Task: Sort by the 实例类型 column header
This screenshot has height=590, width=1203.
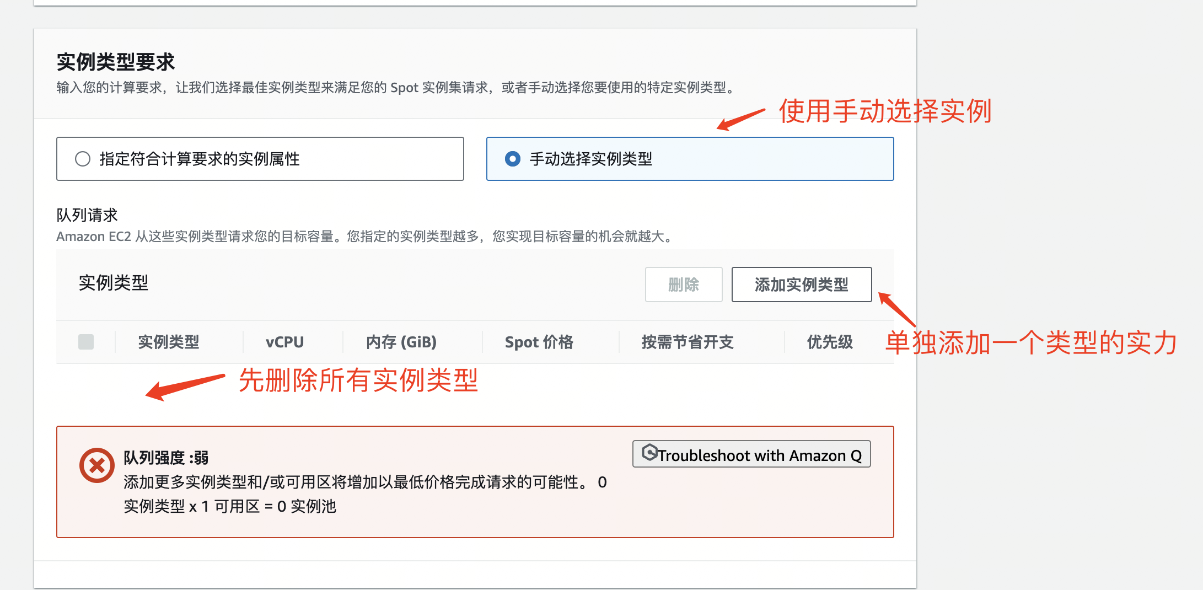Action: 168,342
